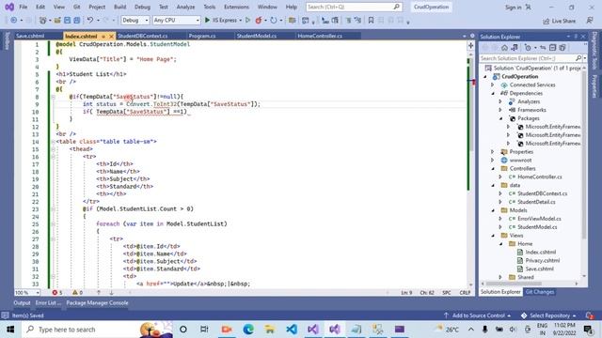The height and width of the screenshot is (338, 602).
Task: Expand the Analyzers node
Action: tap(500, 101)
